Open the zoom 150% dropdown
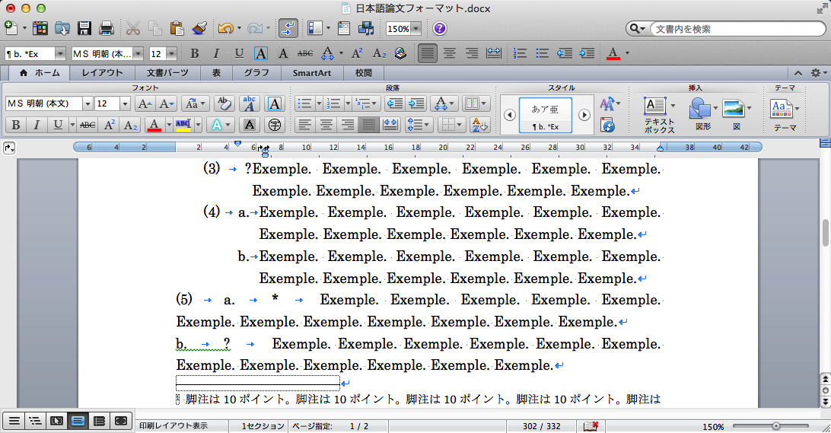 (416, 29)
